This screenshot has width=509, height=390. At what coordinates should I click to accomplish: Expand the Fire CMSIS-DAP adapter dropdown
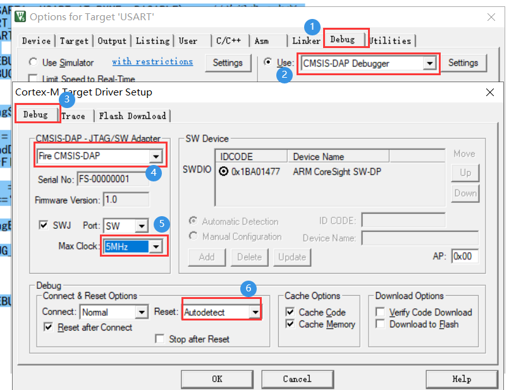(155, 156)
